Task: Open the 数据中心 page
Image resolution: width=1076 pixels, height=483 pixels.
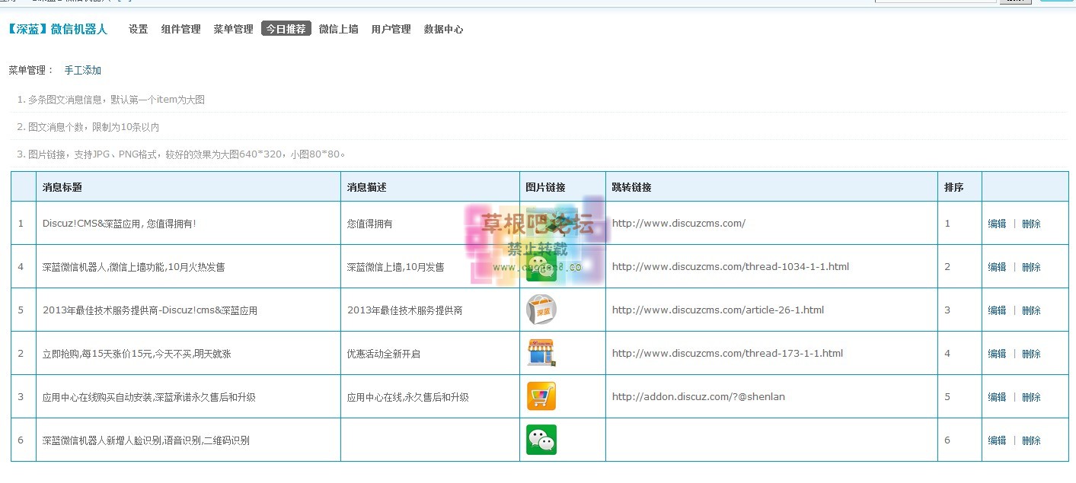Action: tap(443, 29)
